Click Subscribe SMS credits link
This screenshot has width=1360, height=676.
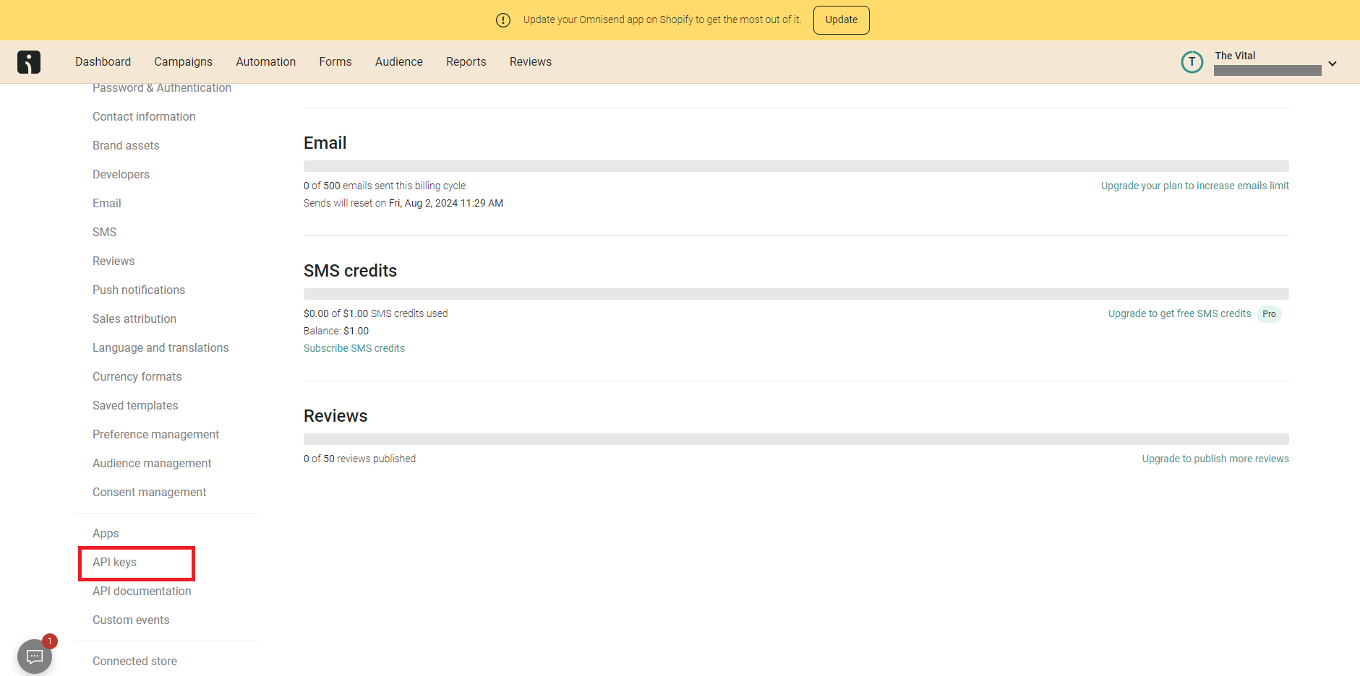click(354, 348)
